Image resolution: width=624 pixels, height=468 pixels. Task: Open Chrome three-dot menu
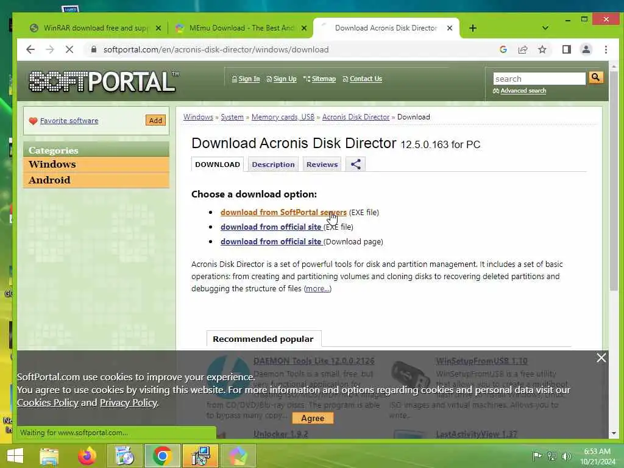606,49
